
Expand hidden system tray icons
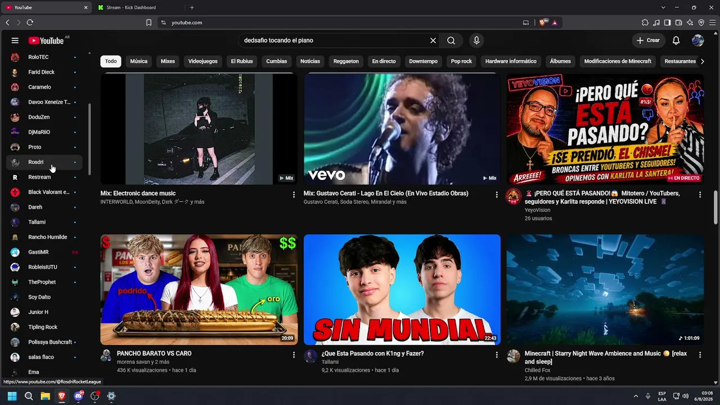(x=636, y=396)
